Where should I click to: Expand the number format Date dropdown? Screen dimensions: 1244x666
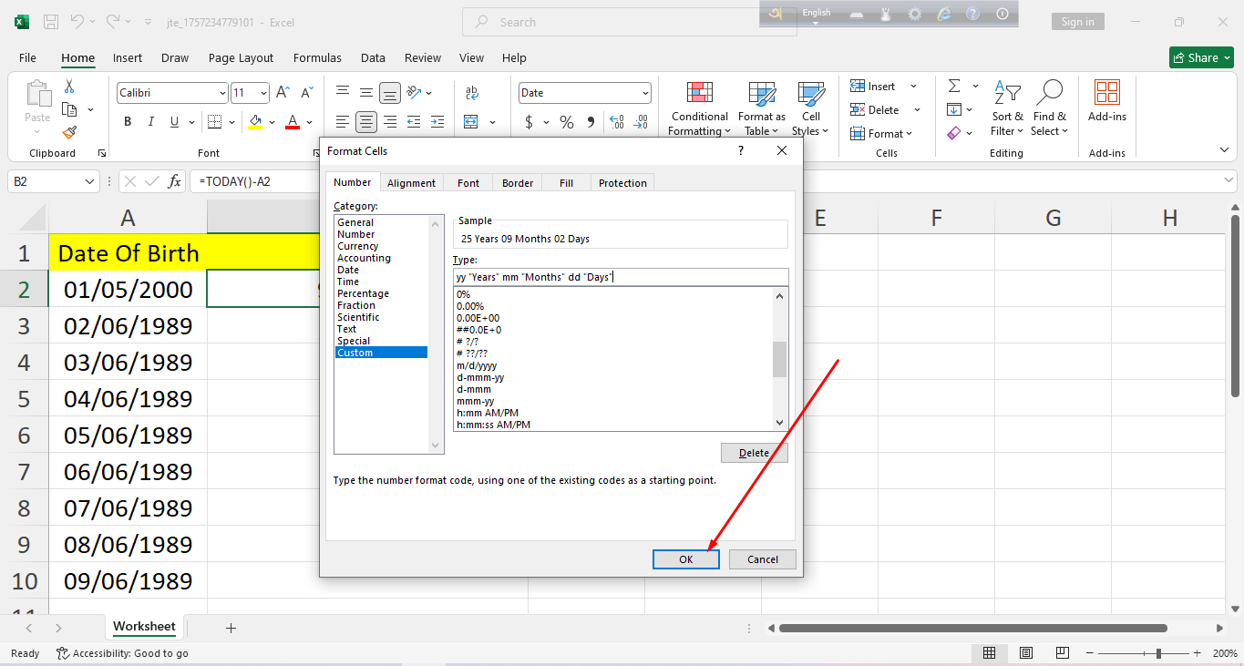coord(645,93)
